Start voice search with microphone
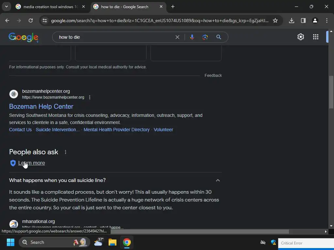Viewport: 334px width, 250px height. pos(192,37)
